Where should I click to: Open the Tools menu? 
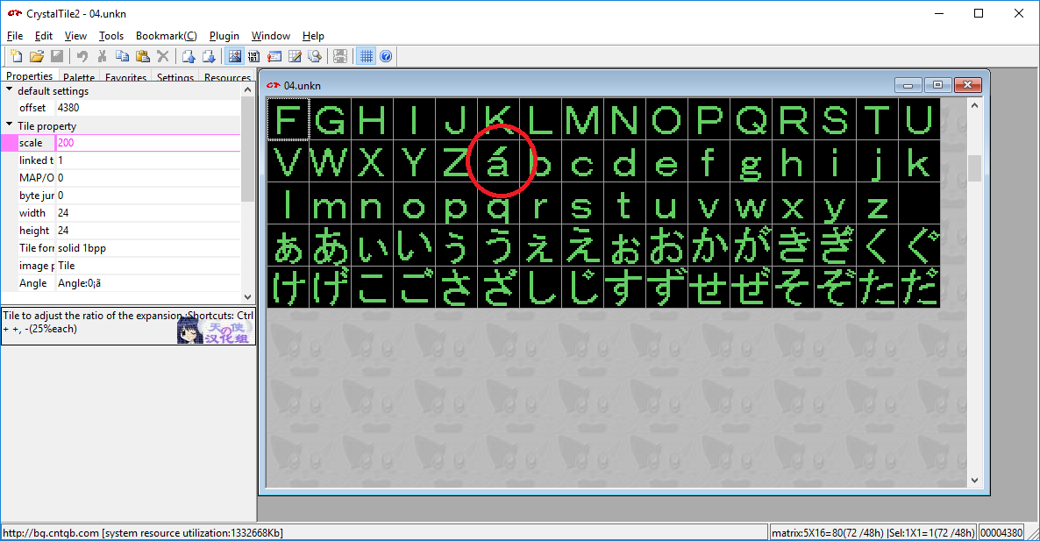point(111,36)
